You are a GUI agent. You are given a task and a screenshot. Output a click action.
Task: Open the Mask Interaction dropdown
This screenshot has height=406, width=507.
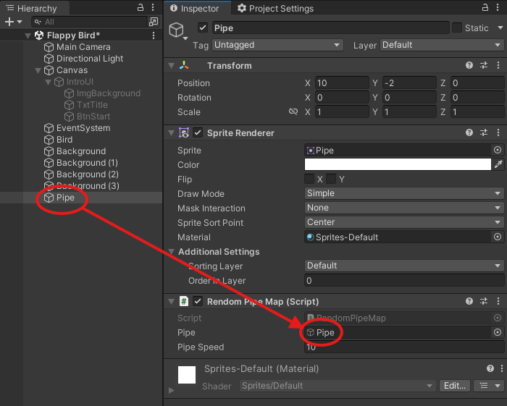[404, 208]
